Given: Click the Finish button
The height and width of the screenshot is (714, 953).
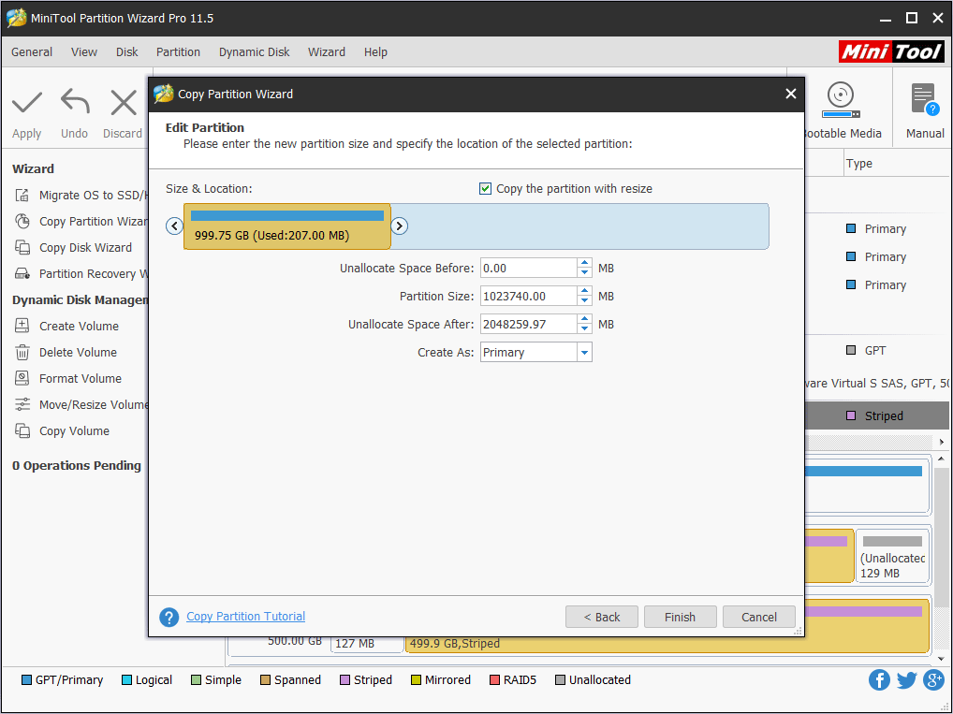Looking at the screenshot, I should point(680,617).
